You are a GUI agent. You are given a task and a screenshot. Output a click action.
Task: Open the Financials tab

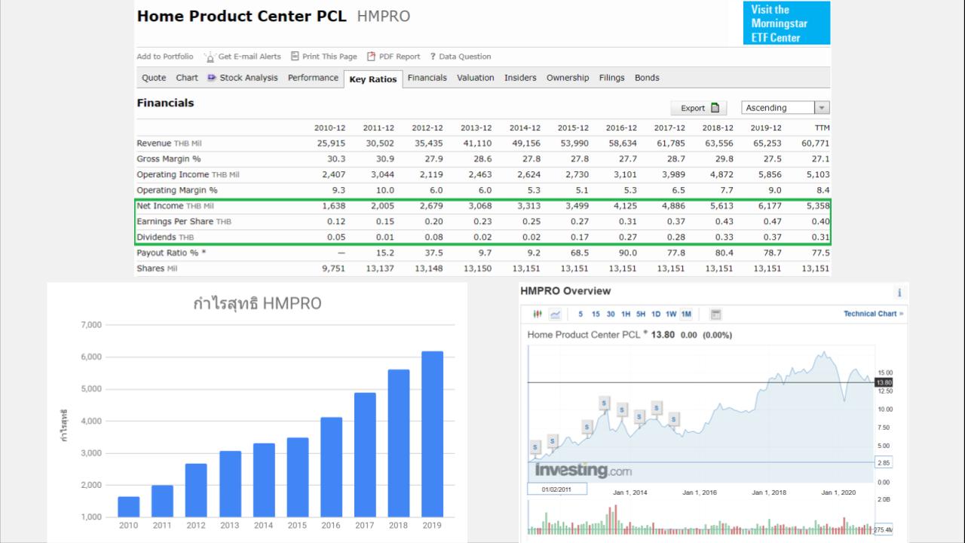tap(427, 78)
